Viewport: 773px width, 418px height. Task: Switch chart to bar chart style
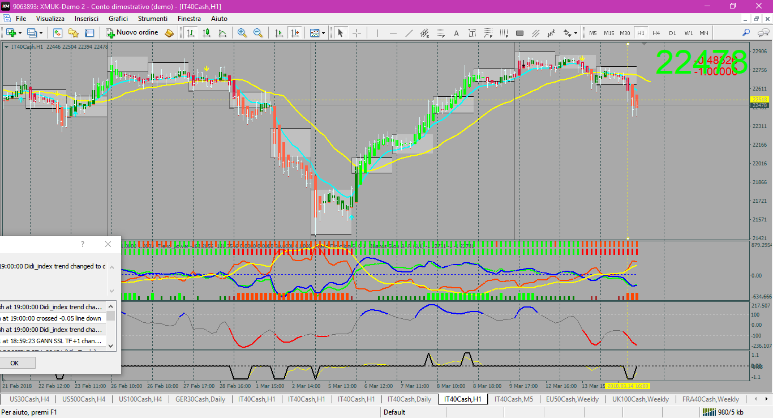point(191,33)
